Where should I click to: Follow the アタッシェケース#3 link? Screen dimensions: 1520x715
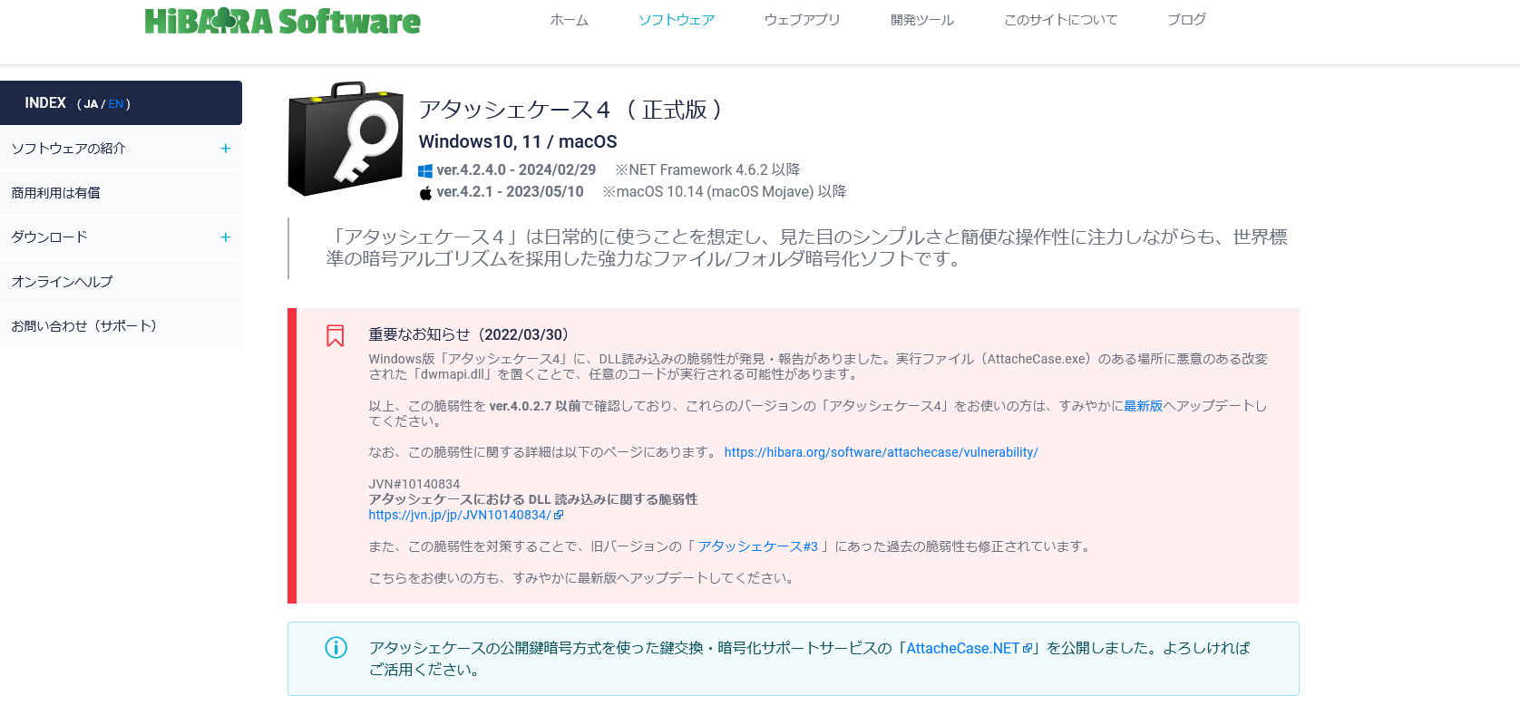pos(758,546)
